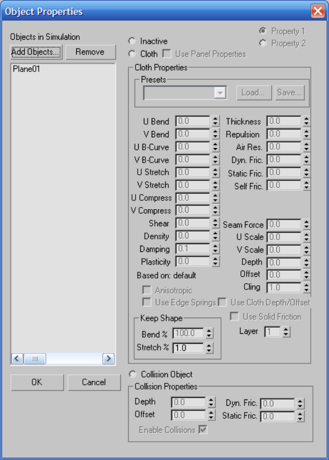
Task: Click the Add Objects button
Action: coord(36,52)
